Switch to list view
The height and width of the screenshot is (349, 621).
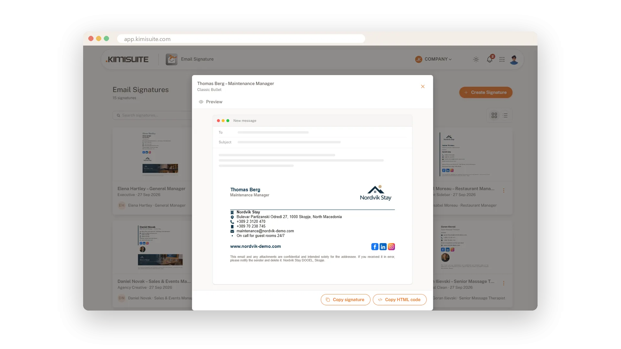point(506,115)
